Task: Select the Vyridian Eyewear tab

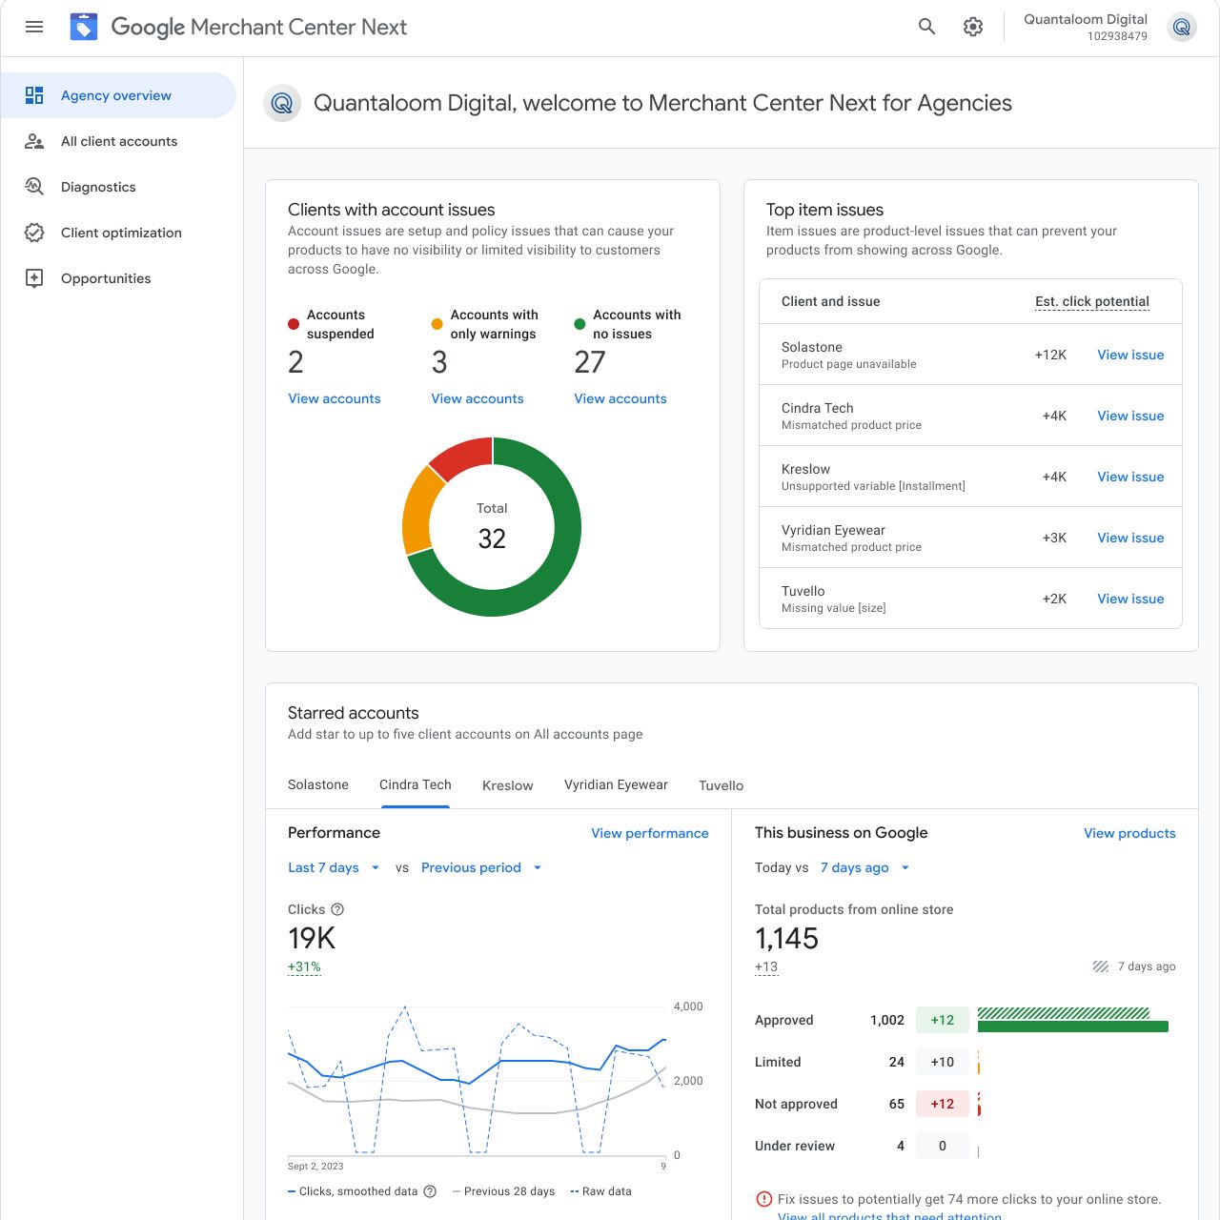Action: [616, 785]
